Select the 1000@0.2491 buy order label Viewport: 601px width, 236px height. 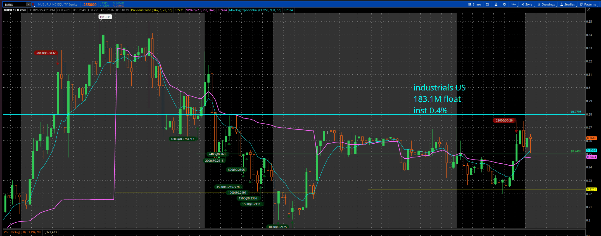(x=237, y=192)
